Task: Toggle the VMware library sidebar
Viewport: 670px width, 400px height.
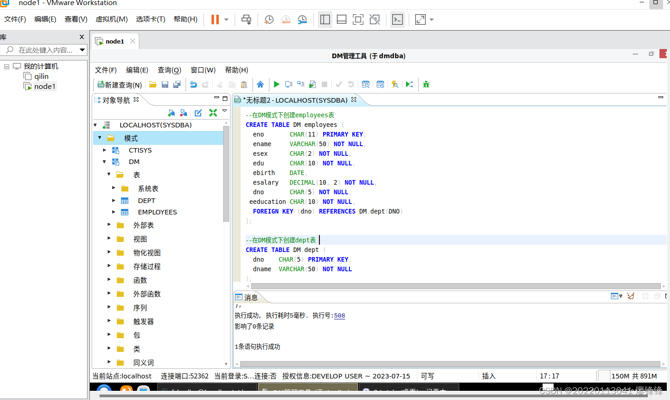Action: [x=325, y=19]
